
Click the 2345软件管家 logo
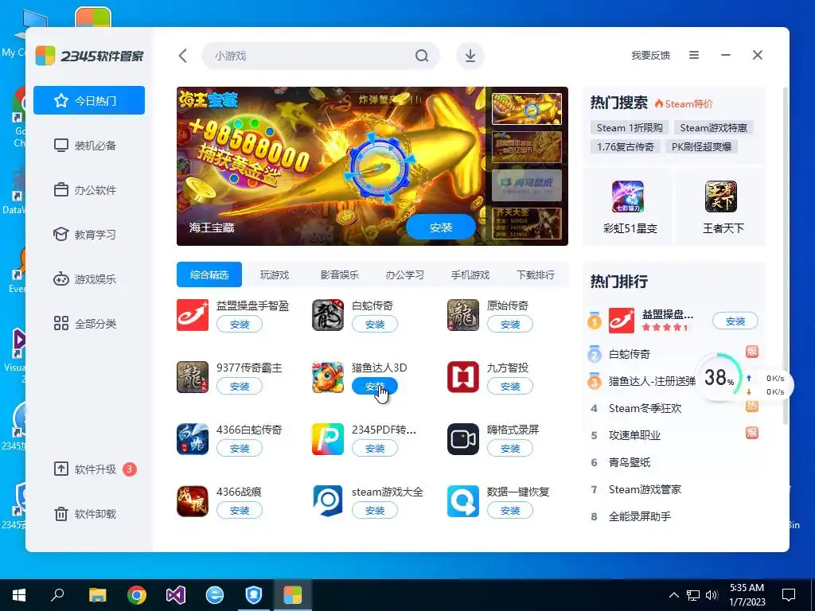coord(89,56)
